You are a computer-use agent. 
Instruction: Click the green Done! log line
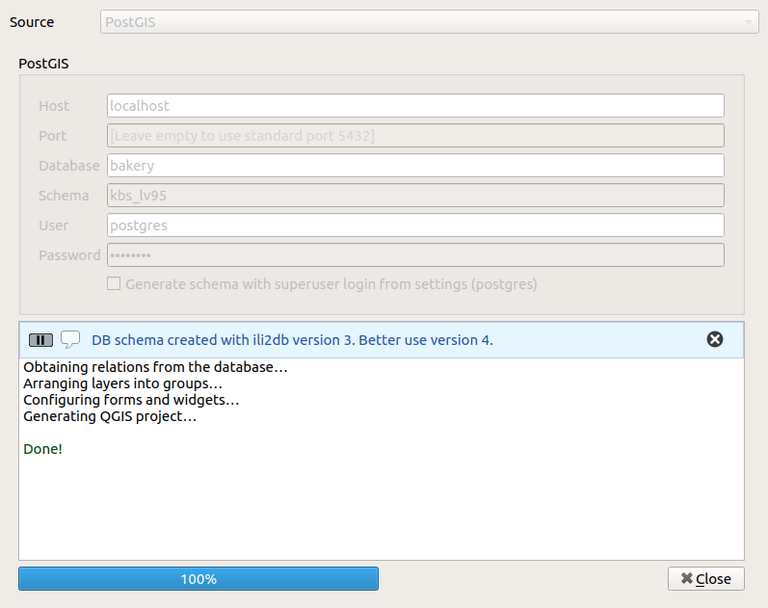pos(42,449)
